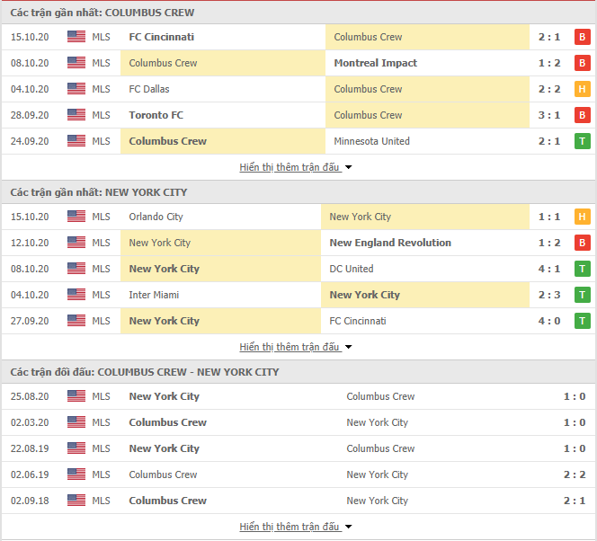Click the green T badge for Minnesota United match
This screenshot has height=541, width=597.
point(582,141)
